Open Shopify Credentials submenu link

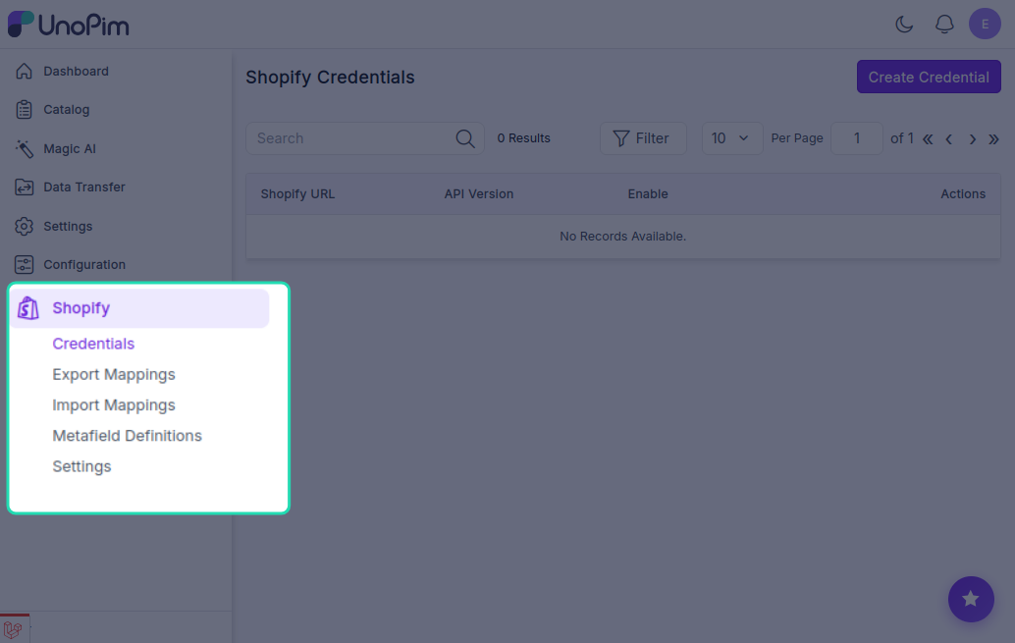click(x=93, y=344)
